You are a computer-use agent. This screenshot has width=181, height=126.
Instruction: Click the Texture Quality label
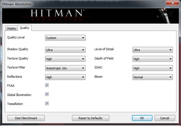click(18, 58)
